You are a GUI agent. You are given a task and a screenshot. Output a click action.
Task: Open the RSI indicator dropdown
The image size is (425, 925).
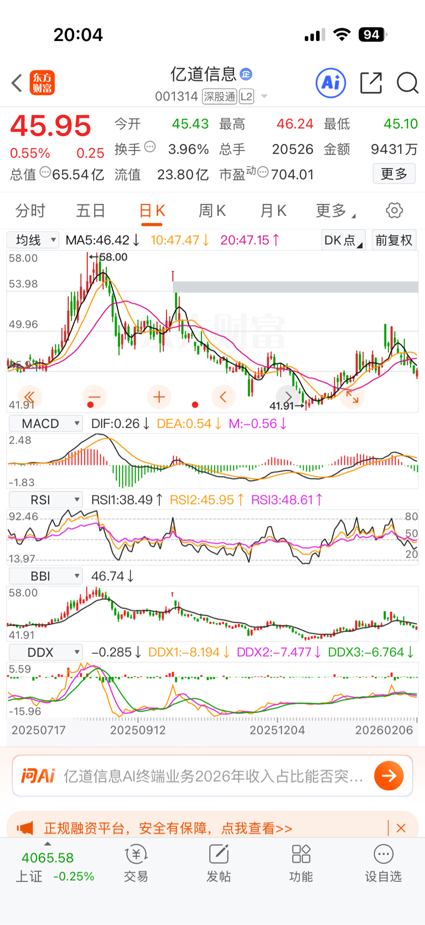point(46,500)
